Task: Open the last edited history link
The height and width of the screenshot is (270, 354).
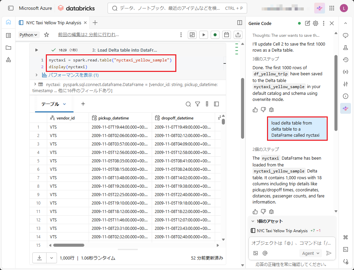Action: [88, 35]
